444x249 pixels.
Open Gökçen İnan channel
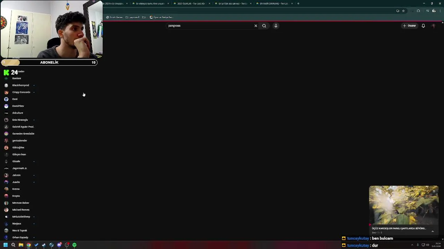coord(19,155)
